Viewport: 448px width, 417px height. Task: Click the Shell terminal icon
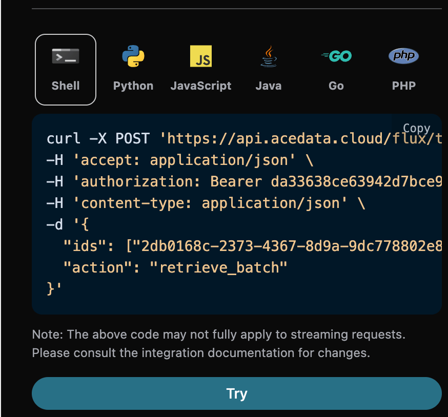tap(66, 56)
